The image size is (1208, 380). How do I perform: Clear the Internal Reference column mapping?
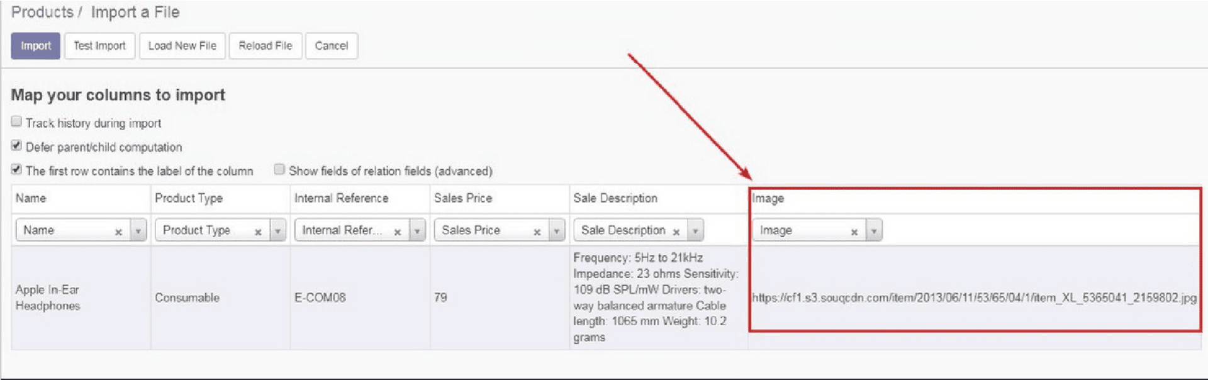[398, 232]
